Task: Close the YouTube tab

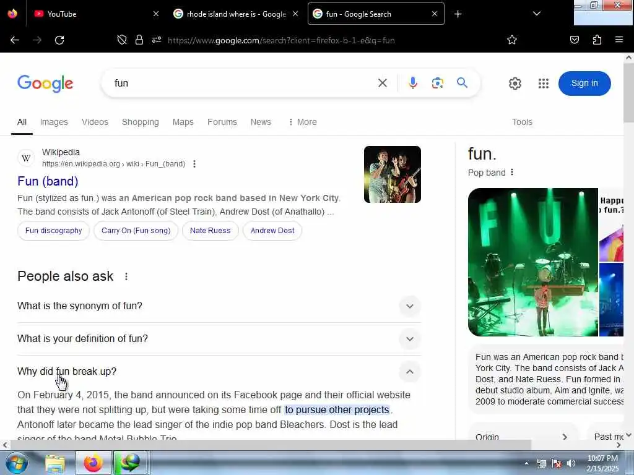Action: [x=156, y=14]
